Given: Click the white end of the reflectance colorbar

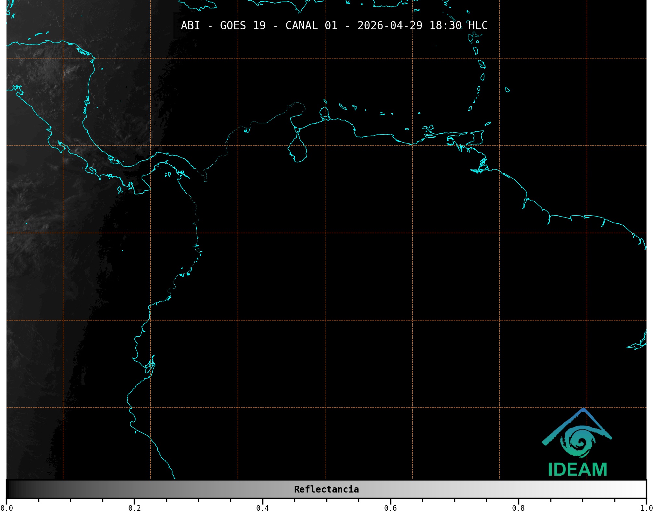Looking at the screenshot, I should click(641, 489).
